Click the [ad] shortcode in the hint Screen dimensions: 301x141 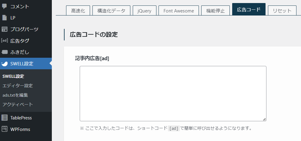click(x=174, y=128)
